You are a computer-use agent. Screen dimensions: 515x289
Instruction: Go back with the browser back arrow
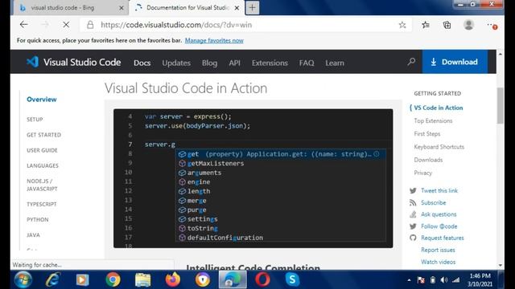click(x=23, y=25)
